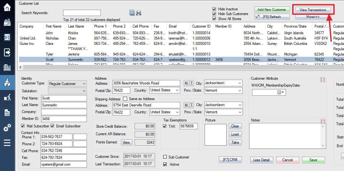Viewport: 344px width, 171px height.
Task: Click the T button beside Address
Action: 191,83
